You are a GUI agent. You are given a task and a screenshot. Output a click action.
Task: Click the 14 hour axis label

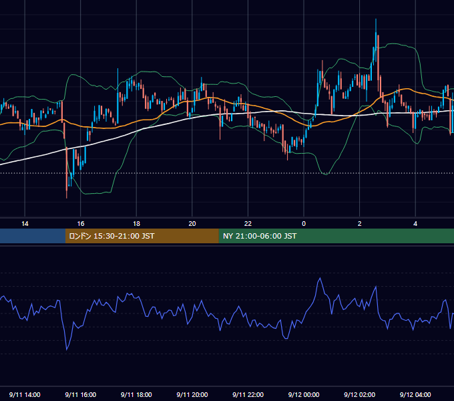click(25, 224)
